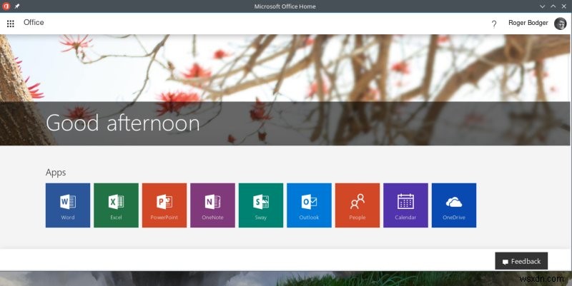Click the Office icon in title bar
This screenshot has width=572, height=286.
6,6
